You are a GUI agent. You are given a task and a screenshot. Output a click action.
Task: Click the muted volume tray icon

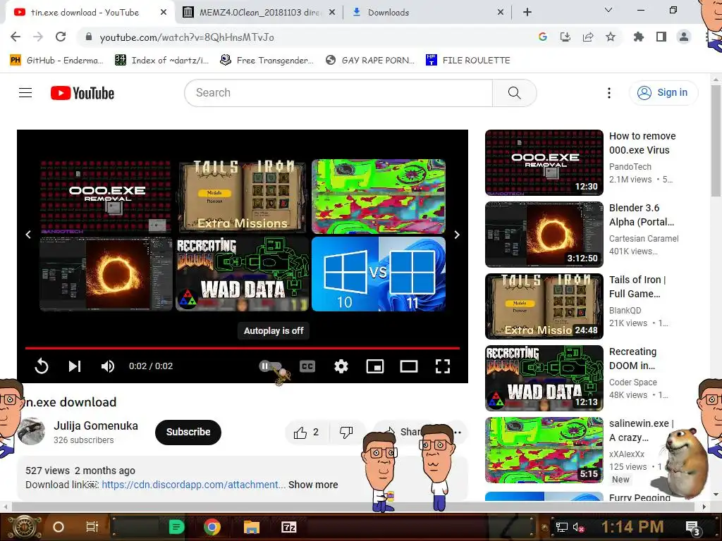coord(578,527)
